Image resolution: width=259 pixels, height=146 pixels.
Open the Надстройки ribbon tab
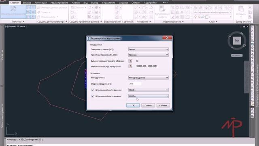coord(150,3)
